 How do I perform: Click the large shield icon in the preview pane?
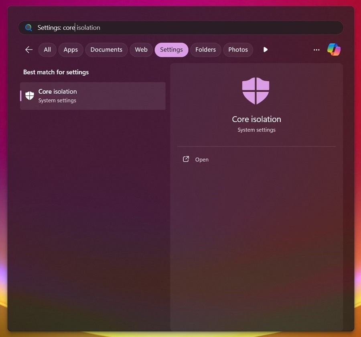[x=256, y=90]
